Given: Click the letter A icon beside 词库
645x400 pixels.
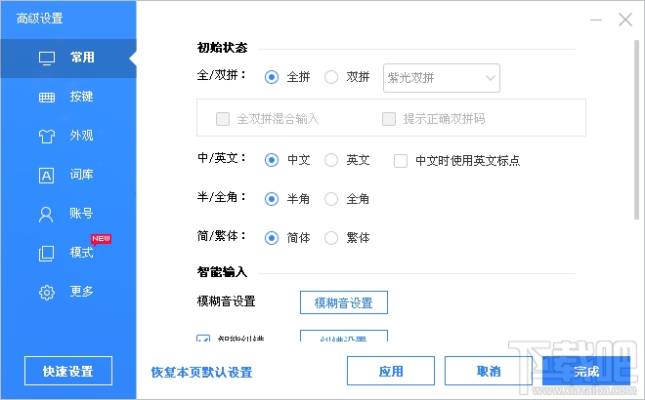Looking at the screenshot, I should pyautogui.click(x=47, y=176).
